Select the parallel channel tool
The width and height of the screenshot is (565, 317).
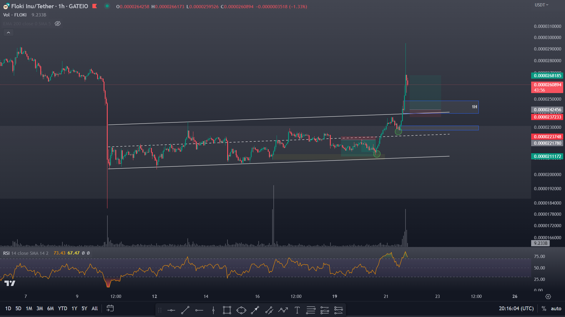269,310
